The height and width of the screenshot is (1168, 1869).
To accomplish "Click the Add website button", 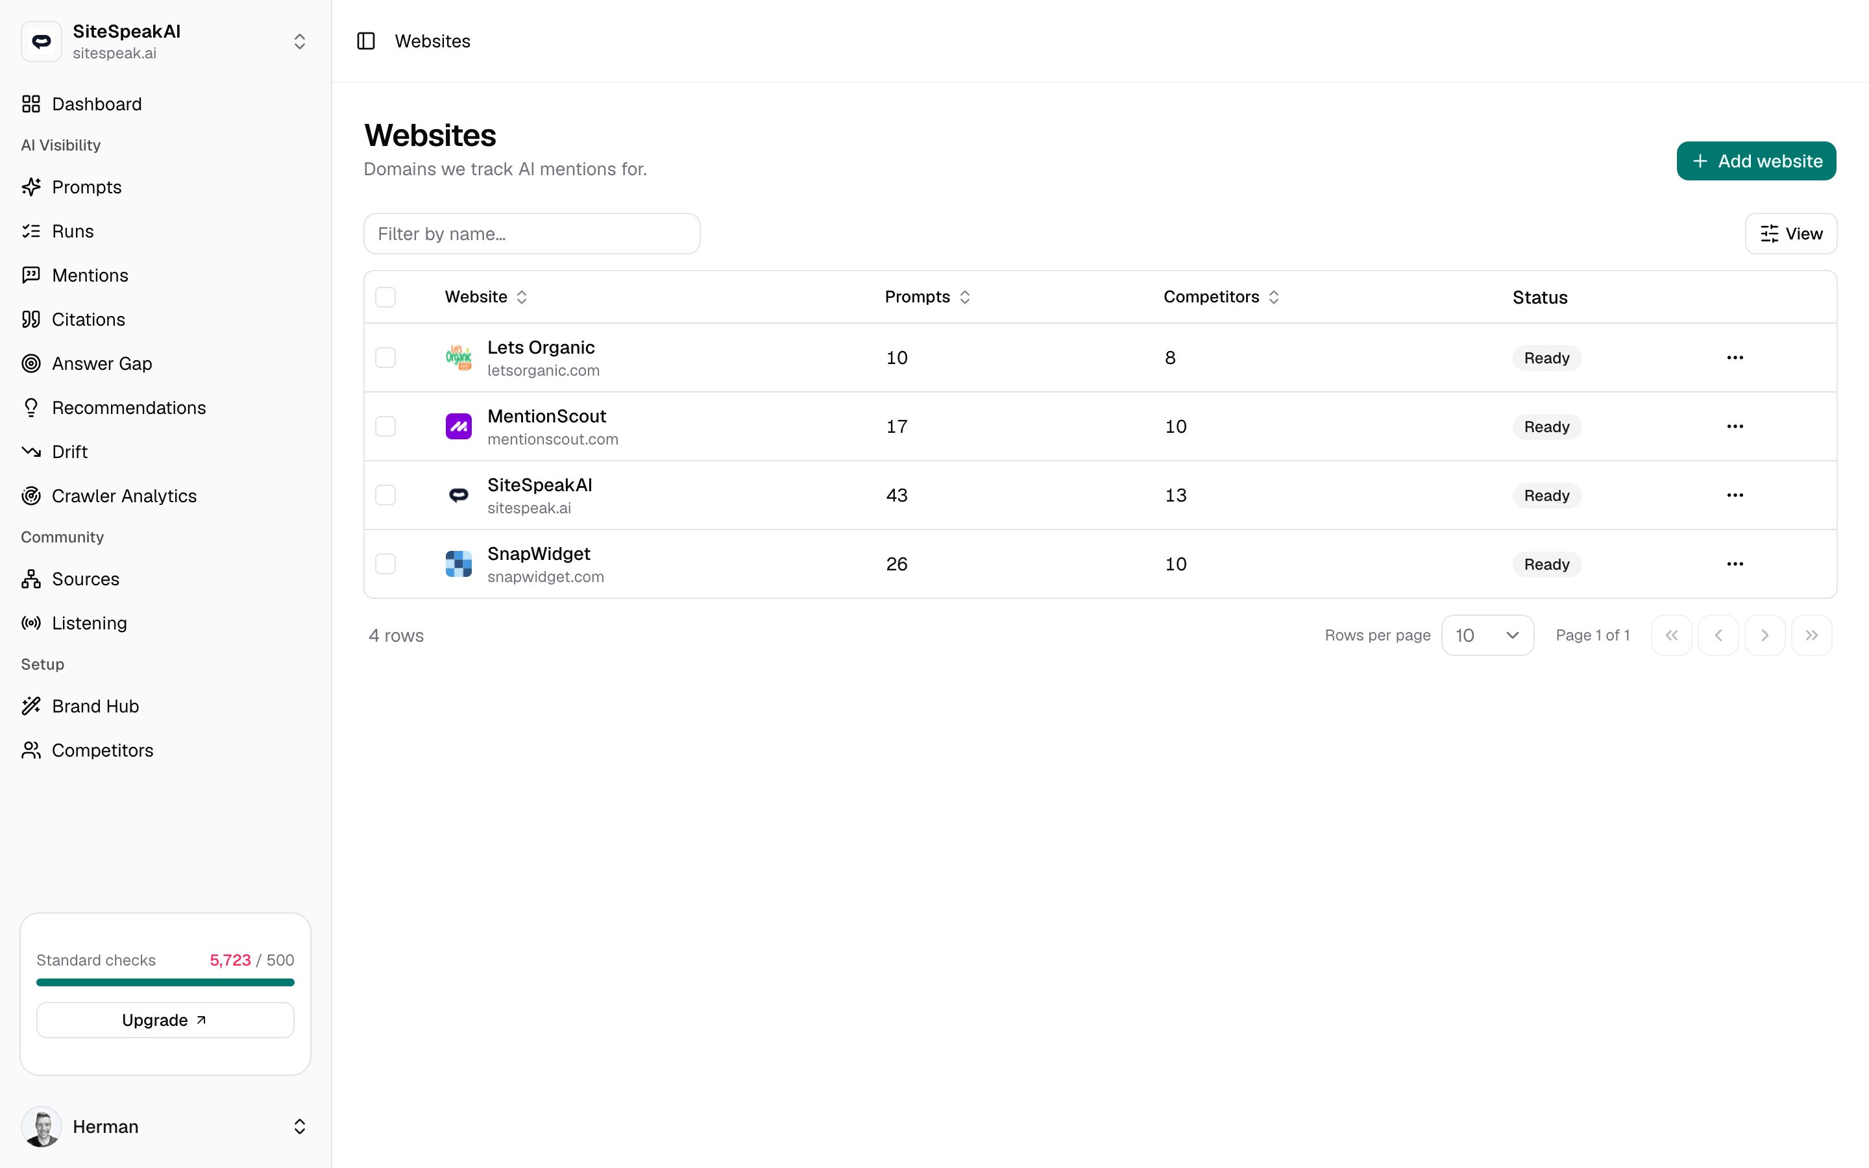I will 1756,161.
